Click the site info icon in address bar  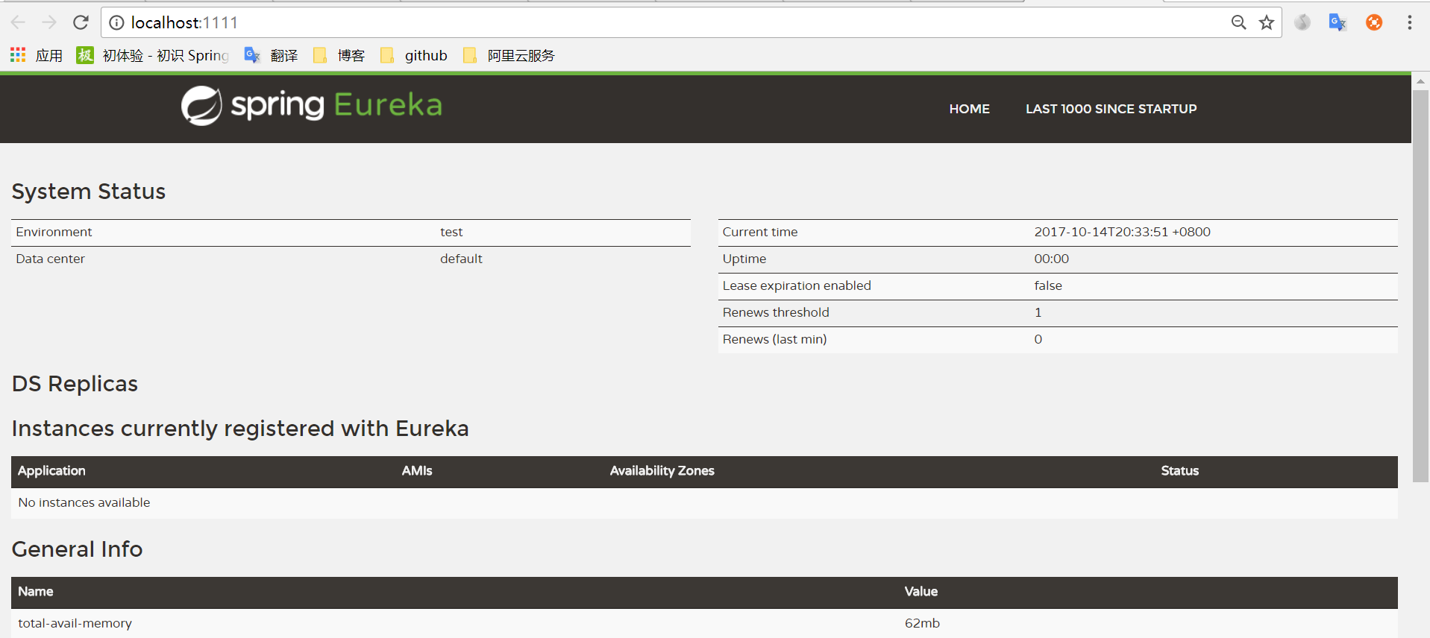pyautogui.click(x=116, y=23)
